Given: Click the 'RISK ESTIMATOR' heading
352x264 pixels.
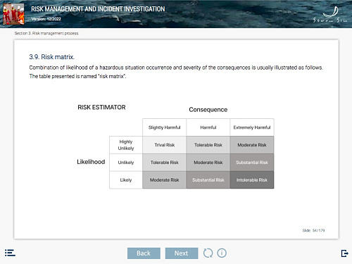Looking at the screenshot, I should tap(101, 107).
